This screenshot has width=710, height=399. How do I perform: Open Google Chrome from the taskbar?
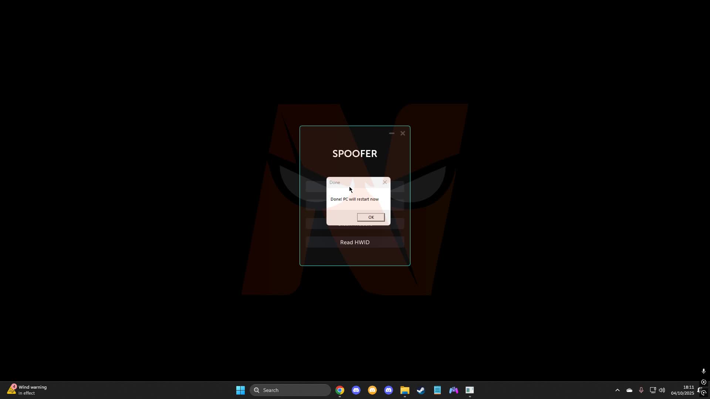click(340, 390)
